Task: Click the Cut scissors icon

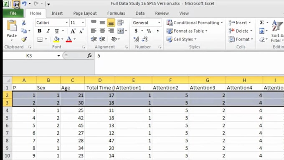Action: click(x=24, y=23)
